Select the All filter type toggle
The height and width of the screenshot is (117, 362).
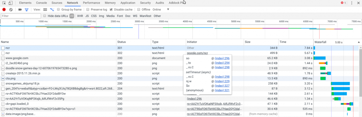pos(72,16)
